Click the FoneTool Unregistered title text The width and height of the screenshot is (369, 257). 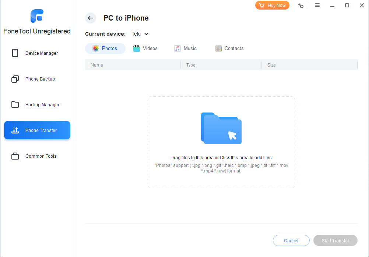pos(37,31)
